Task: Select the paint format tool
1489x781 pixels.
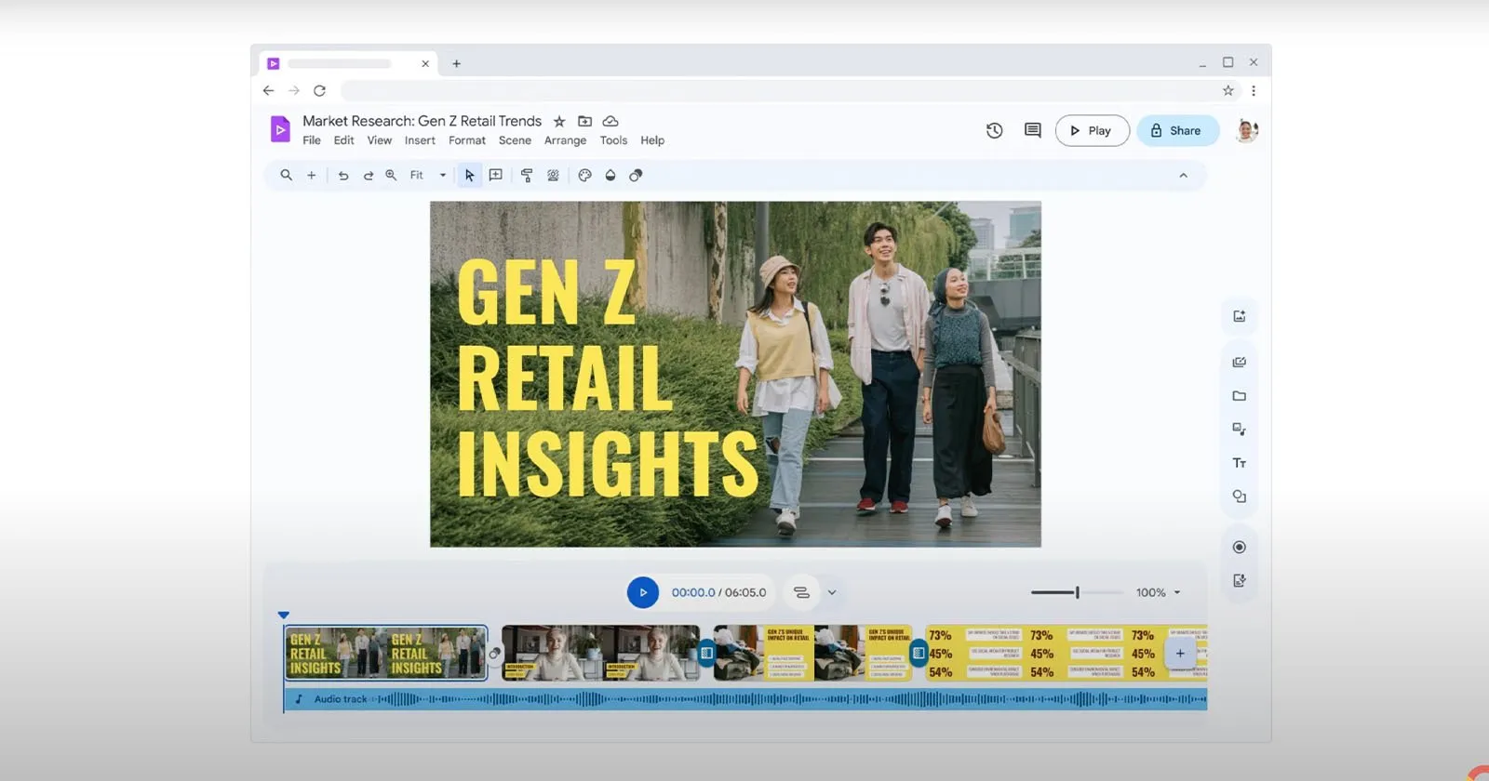Action: point(527,175)
